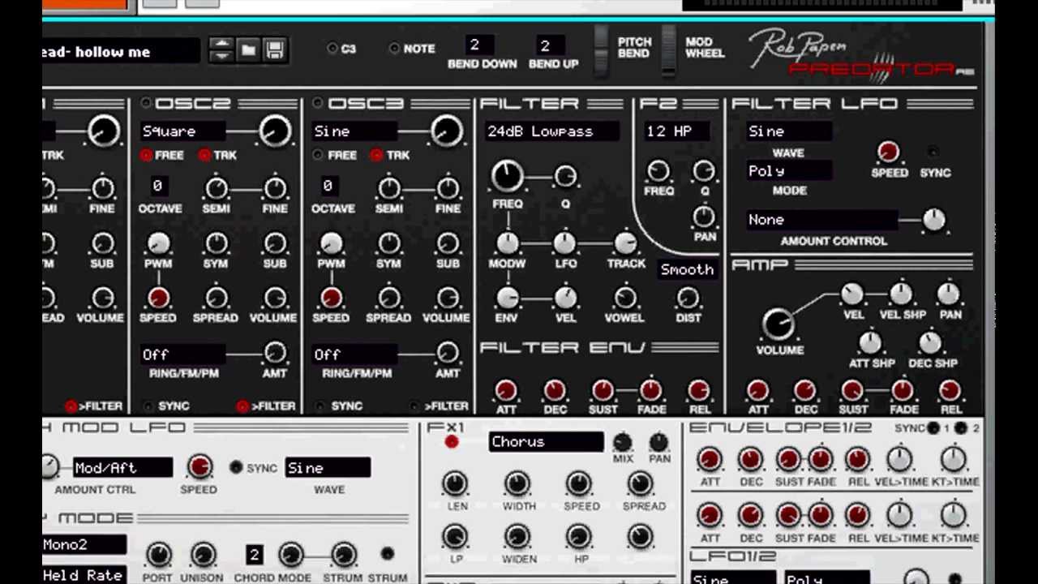Open Mod LFO Sine wave selector

click(328, 467)
